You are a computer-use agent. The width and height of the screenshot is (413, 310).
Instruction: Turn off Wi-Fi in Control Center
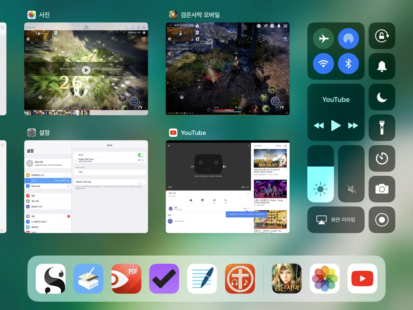[323, 64]
